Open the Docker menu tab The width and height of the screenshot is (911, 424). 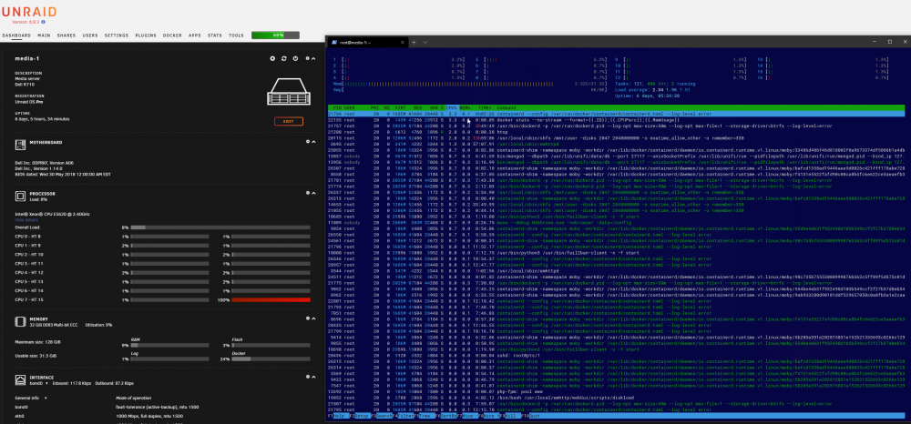coord(172,35)
